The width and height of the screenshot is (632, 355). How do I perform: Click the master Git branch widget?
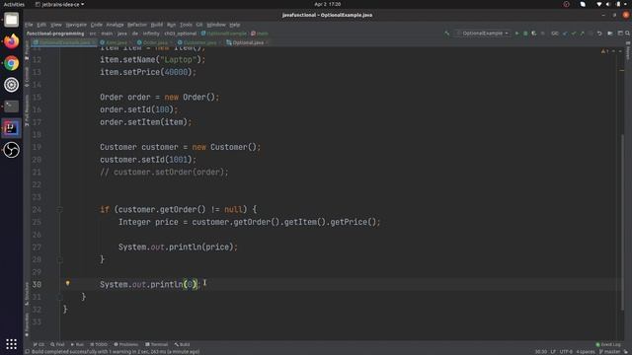pos(609,352)
